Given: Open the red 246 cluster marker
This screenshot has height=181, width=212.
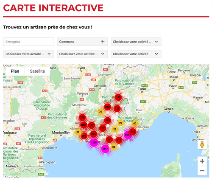Looking at the screenshot, I should coord(108,107).
